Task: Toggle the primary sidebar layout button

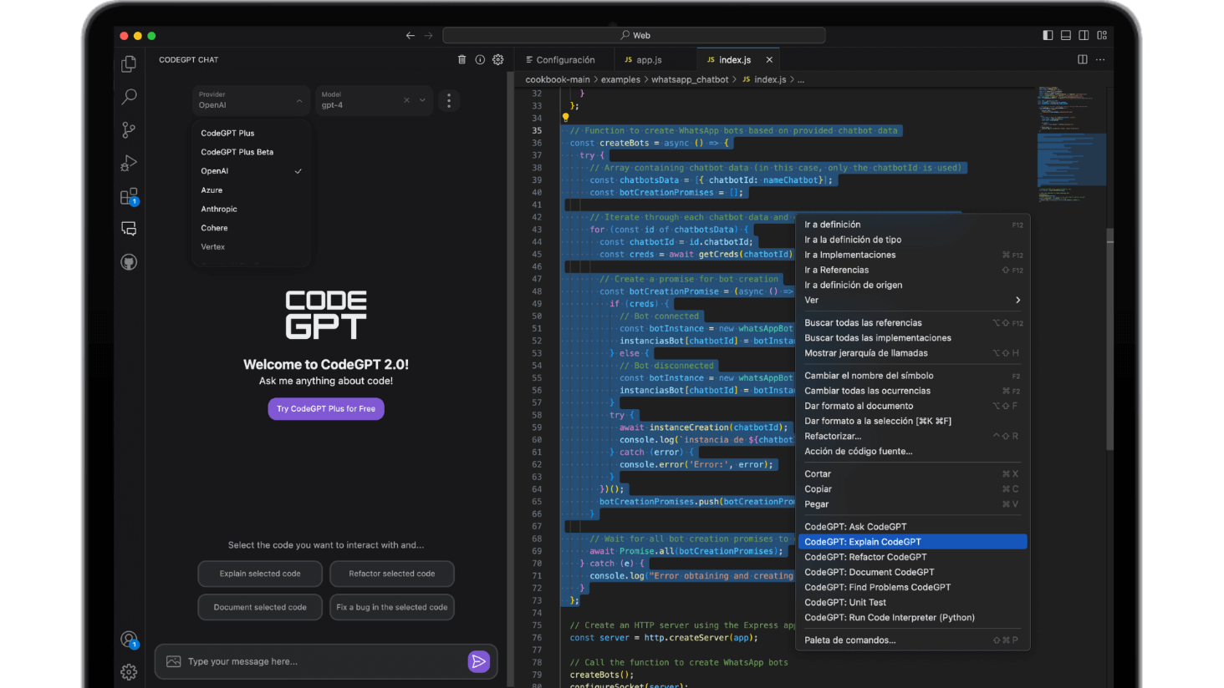Action: [x=1048, y=35]
